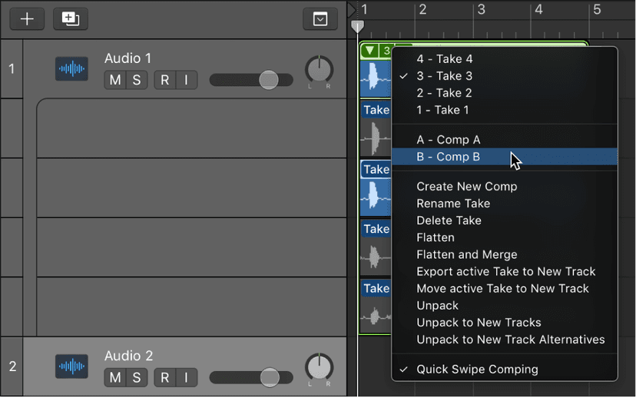
Task: Click track number 2 header
Action: coord(12,366)
